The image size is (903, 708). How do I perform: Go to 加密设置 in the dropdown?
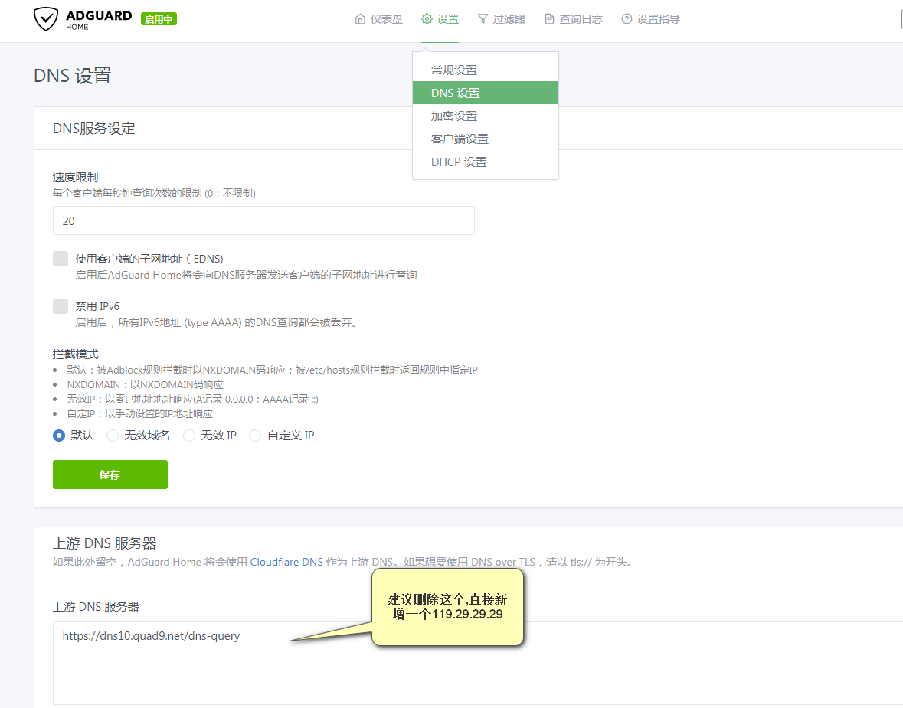[454, 116]
